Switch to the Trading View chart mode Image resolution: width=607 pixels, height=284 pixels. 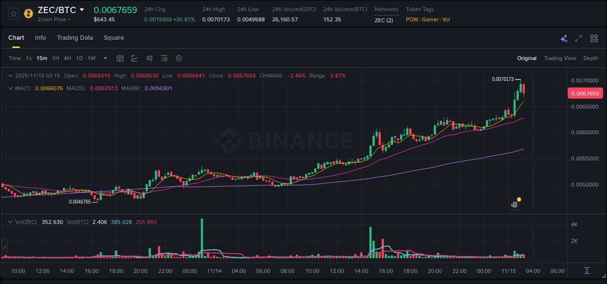[560, 58]
